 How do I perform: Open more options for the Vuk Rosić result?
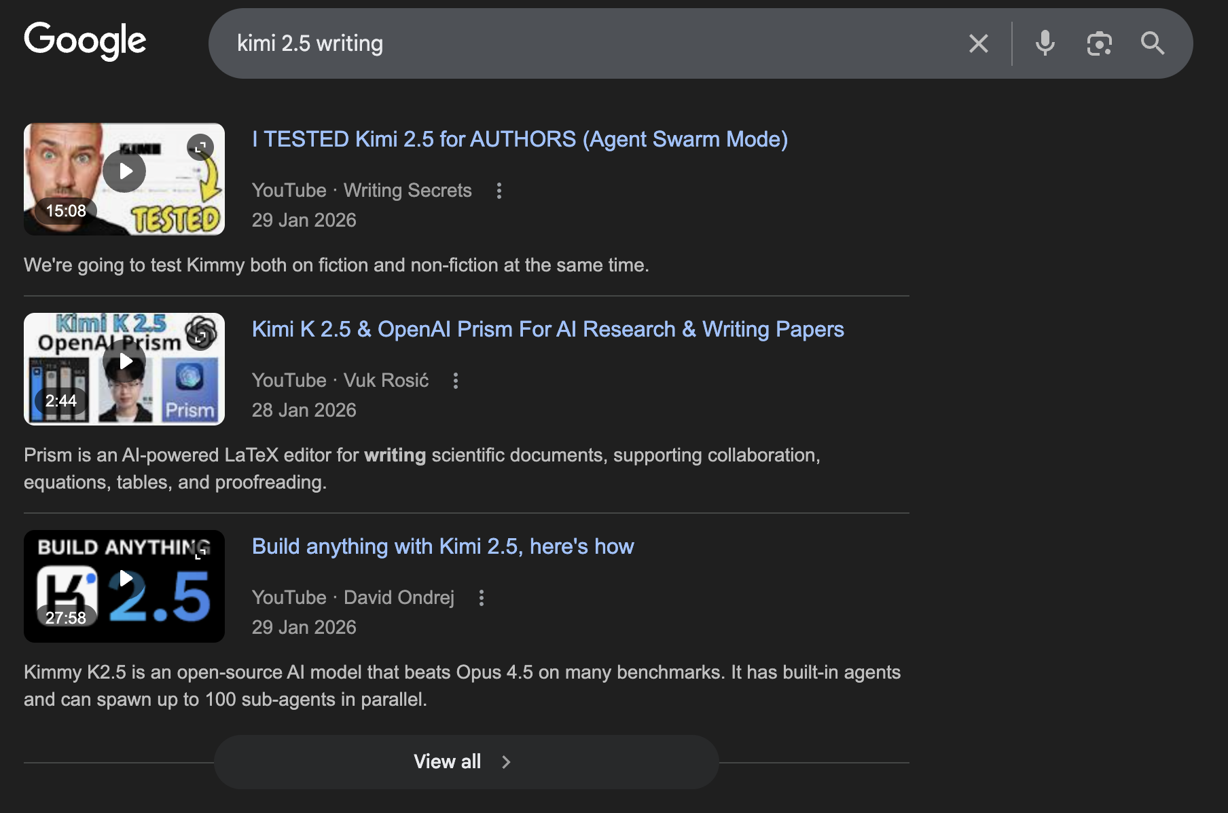[x=456, y=381]
